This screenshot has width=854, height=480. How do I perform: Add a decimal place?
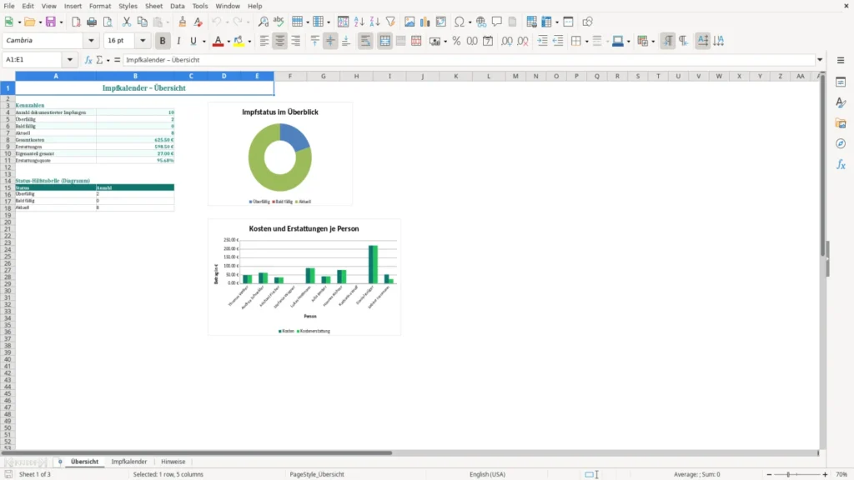(x=506, y=41)
